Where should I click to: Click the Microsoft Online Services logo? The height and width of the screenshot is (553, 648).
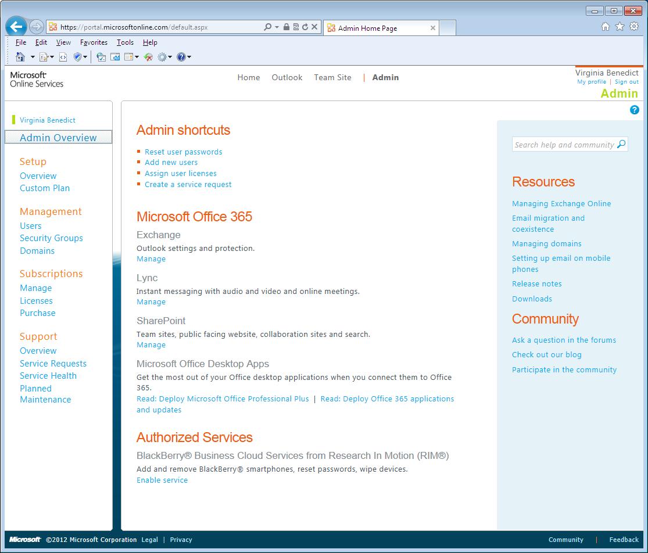(x=37, y=80)
